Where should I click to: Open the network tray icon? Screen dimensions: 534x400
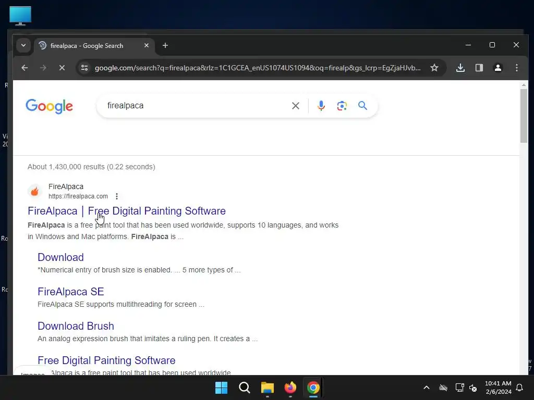pos(459,387)
